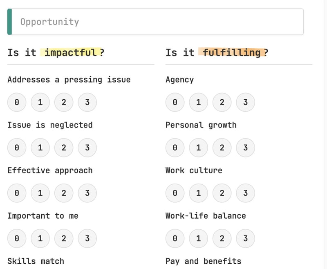This screenshot has height=269, width=327.
Task: Select 2 for Personal growth
Action: pos(222,148)
